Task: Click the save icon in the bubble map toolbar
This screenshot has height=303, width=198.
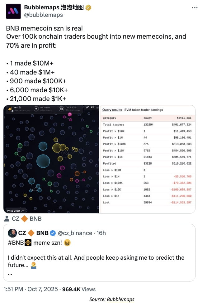Action: [92, 107]
